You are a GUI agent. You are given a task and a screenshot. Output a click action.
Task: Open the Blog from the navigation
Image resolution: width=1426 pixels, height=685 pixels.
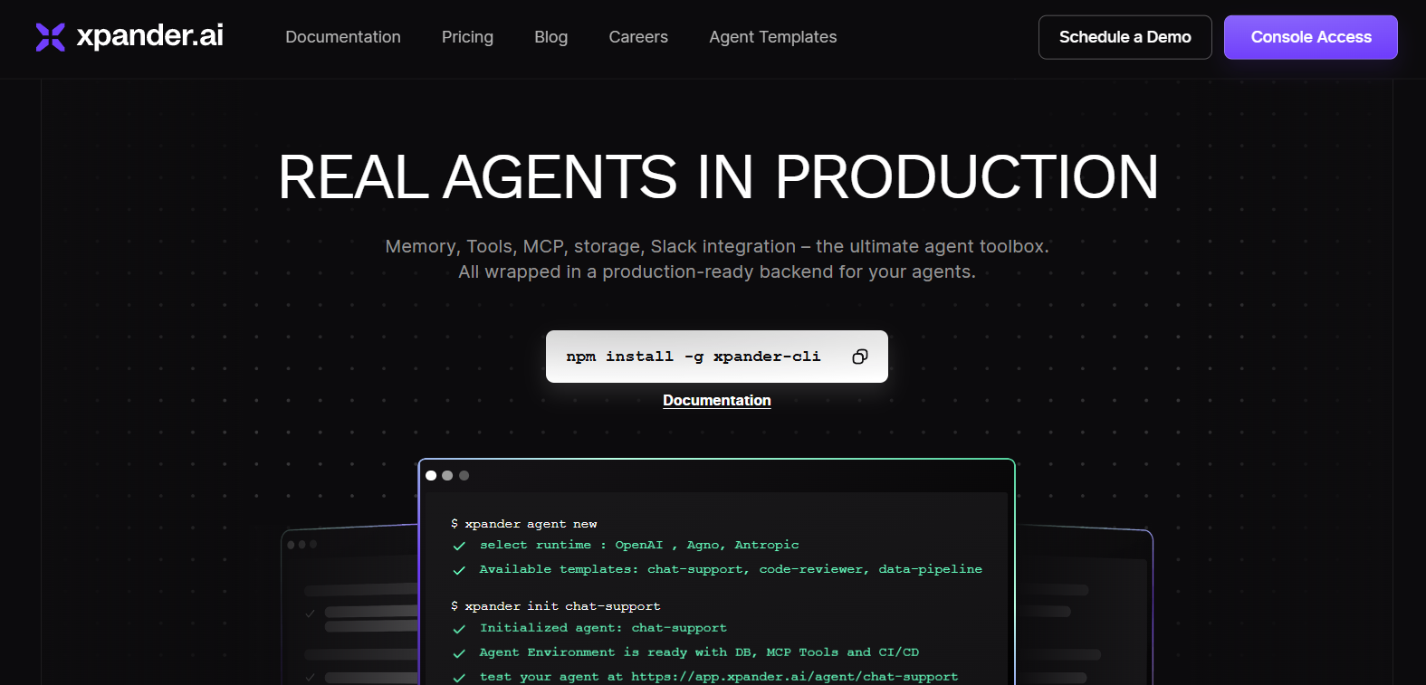point(550,37)
